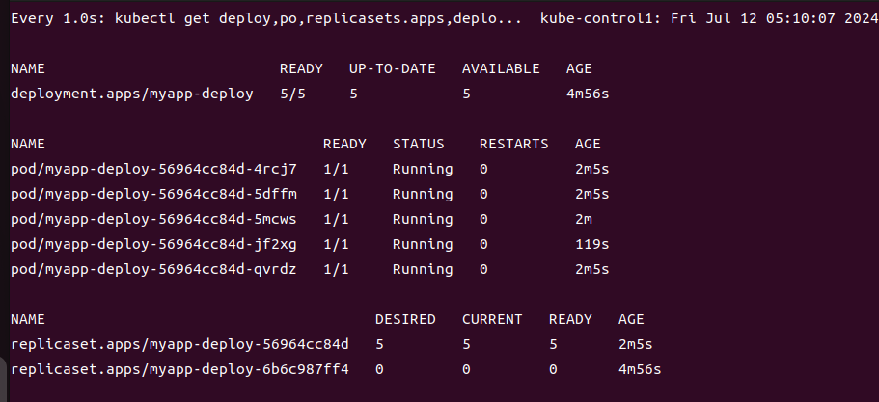
Task: Click the replicaset age 2m5s
Action: [x=635, y=344]
